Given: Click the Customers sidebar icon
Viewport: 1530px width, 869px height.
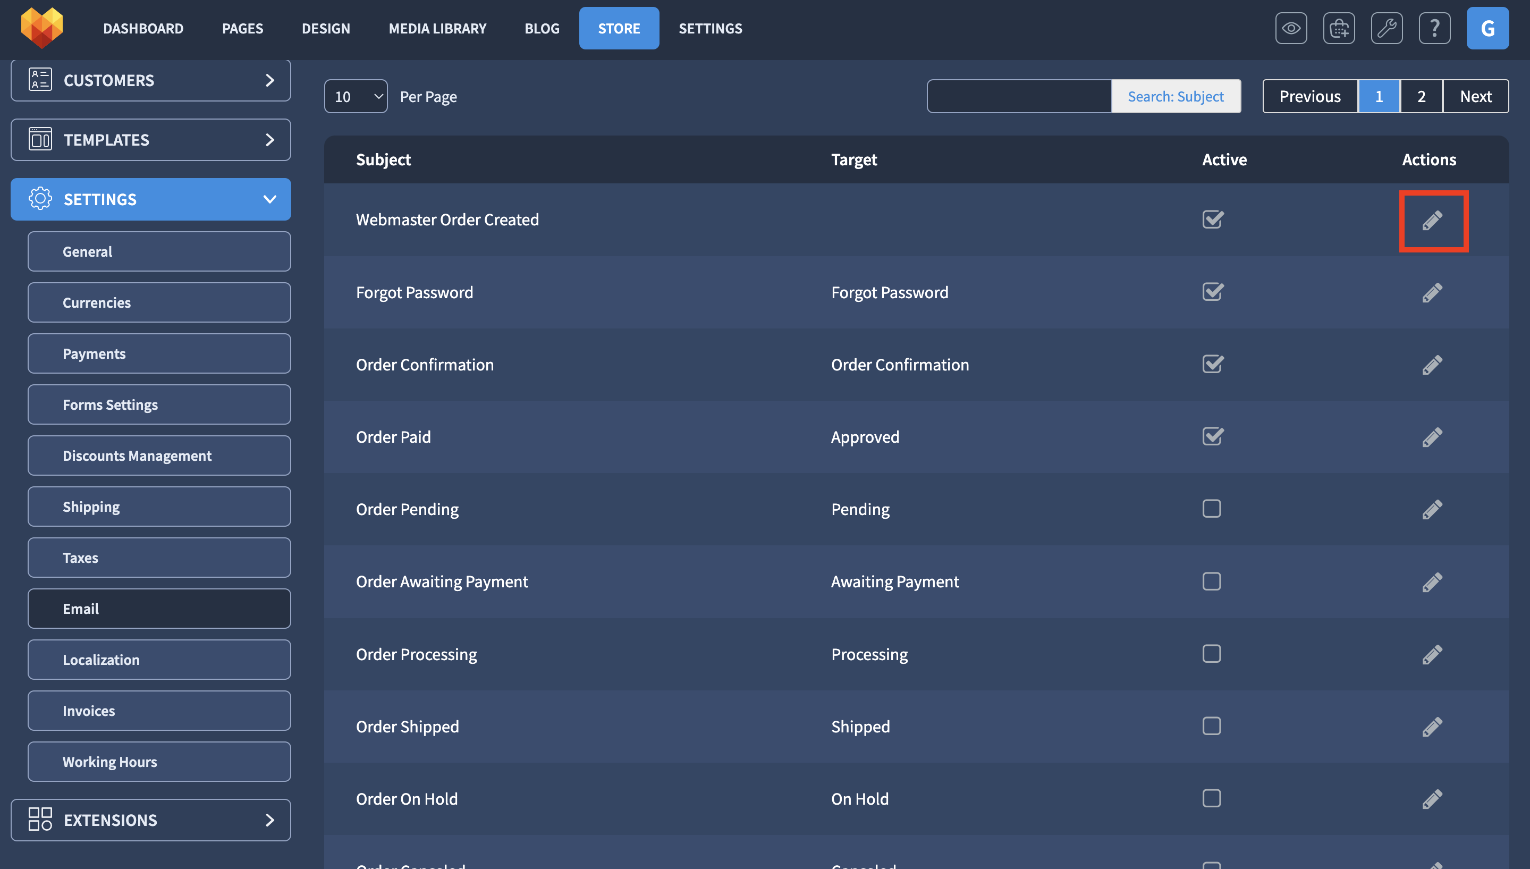Looking at the screenshot, I should pyautogui.click(x=40, y=80).
